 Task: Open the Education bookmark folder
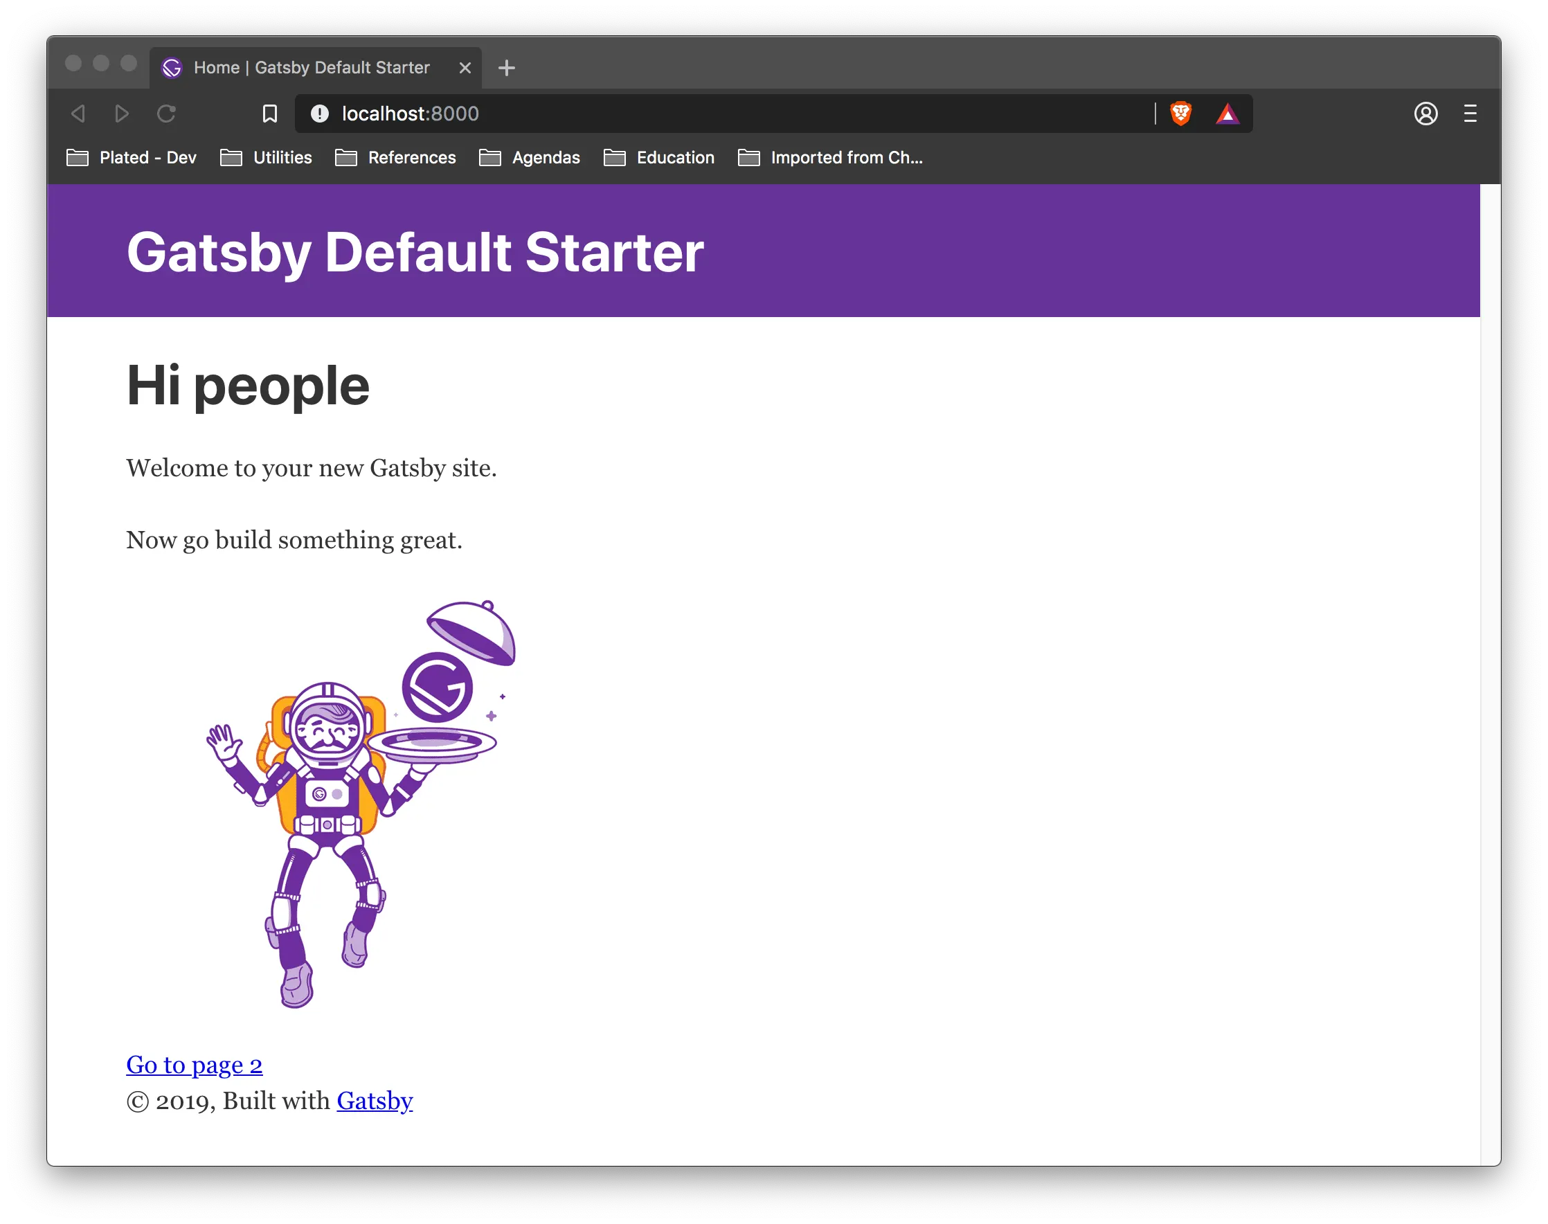coord(658,158)
